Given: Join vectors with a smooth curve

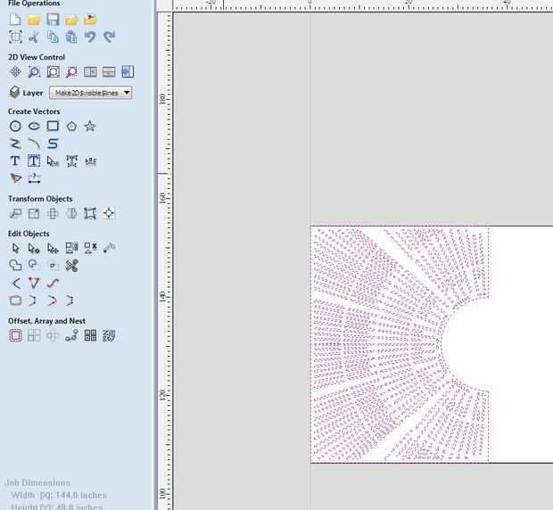Looking at the screenshot, I should point(53,300).
